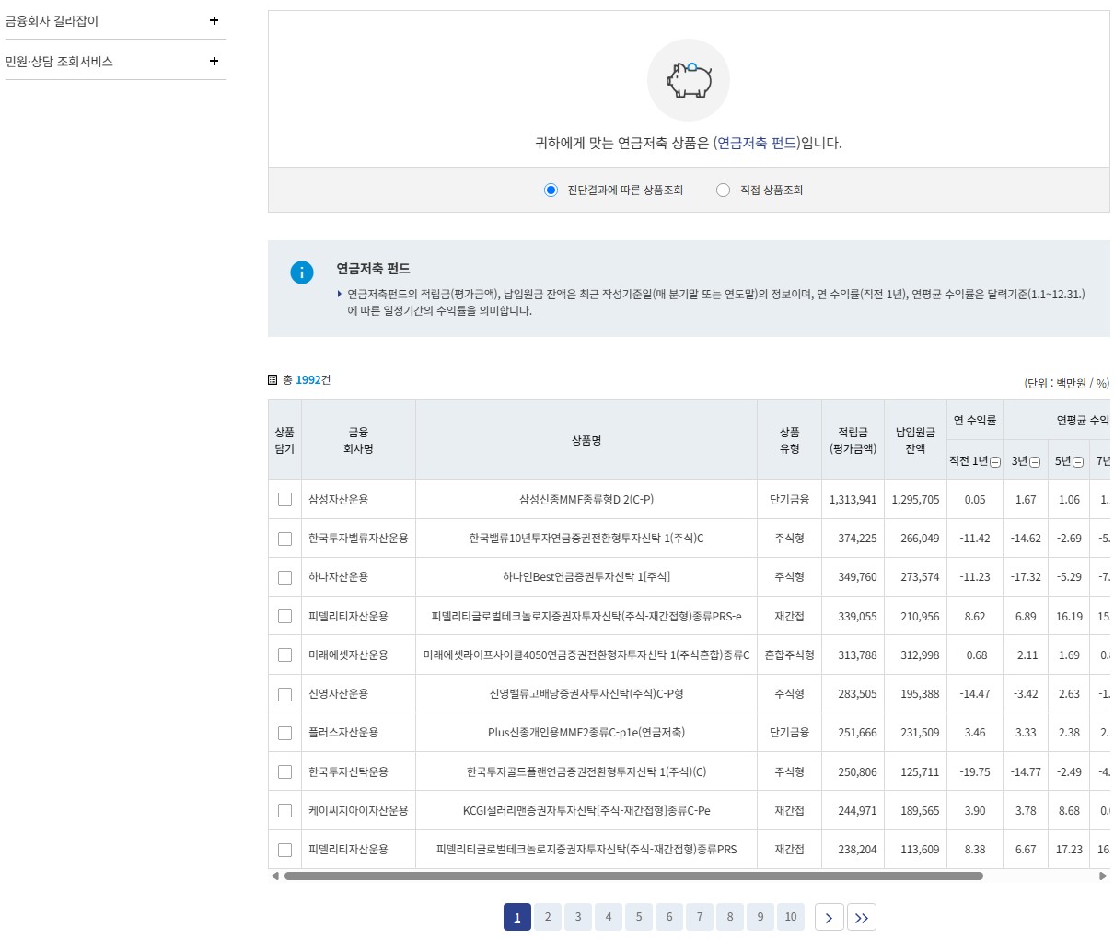
Task: Click product name 신영밸류고배당증권자투자신탁(주식)C-P형
Action: tap(586, 694)
